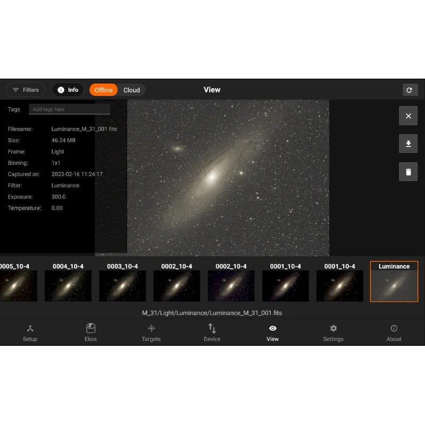
Task: Download the current FITS image
Action: pyautogui.click(x=408, y=144)
